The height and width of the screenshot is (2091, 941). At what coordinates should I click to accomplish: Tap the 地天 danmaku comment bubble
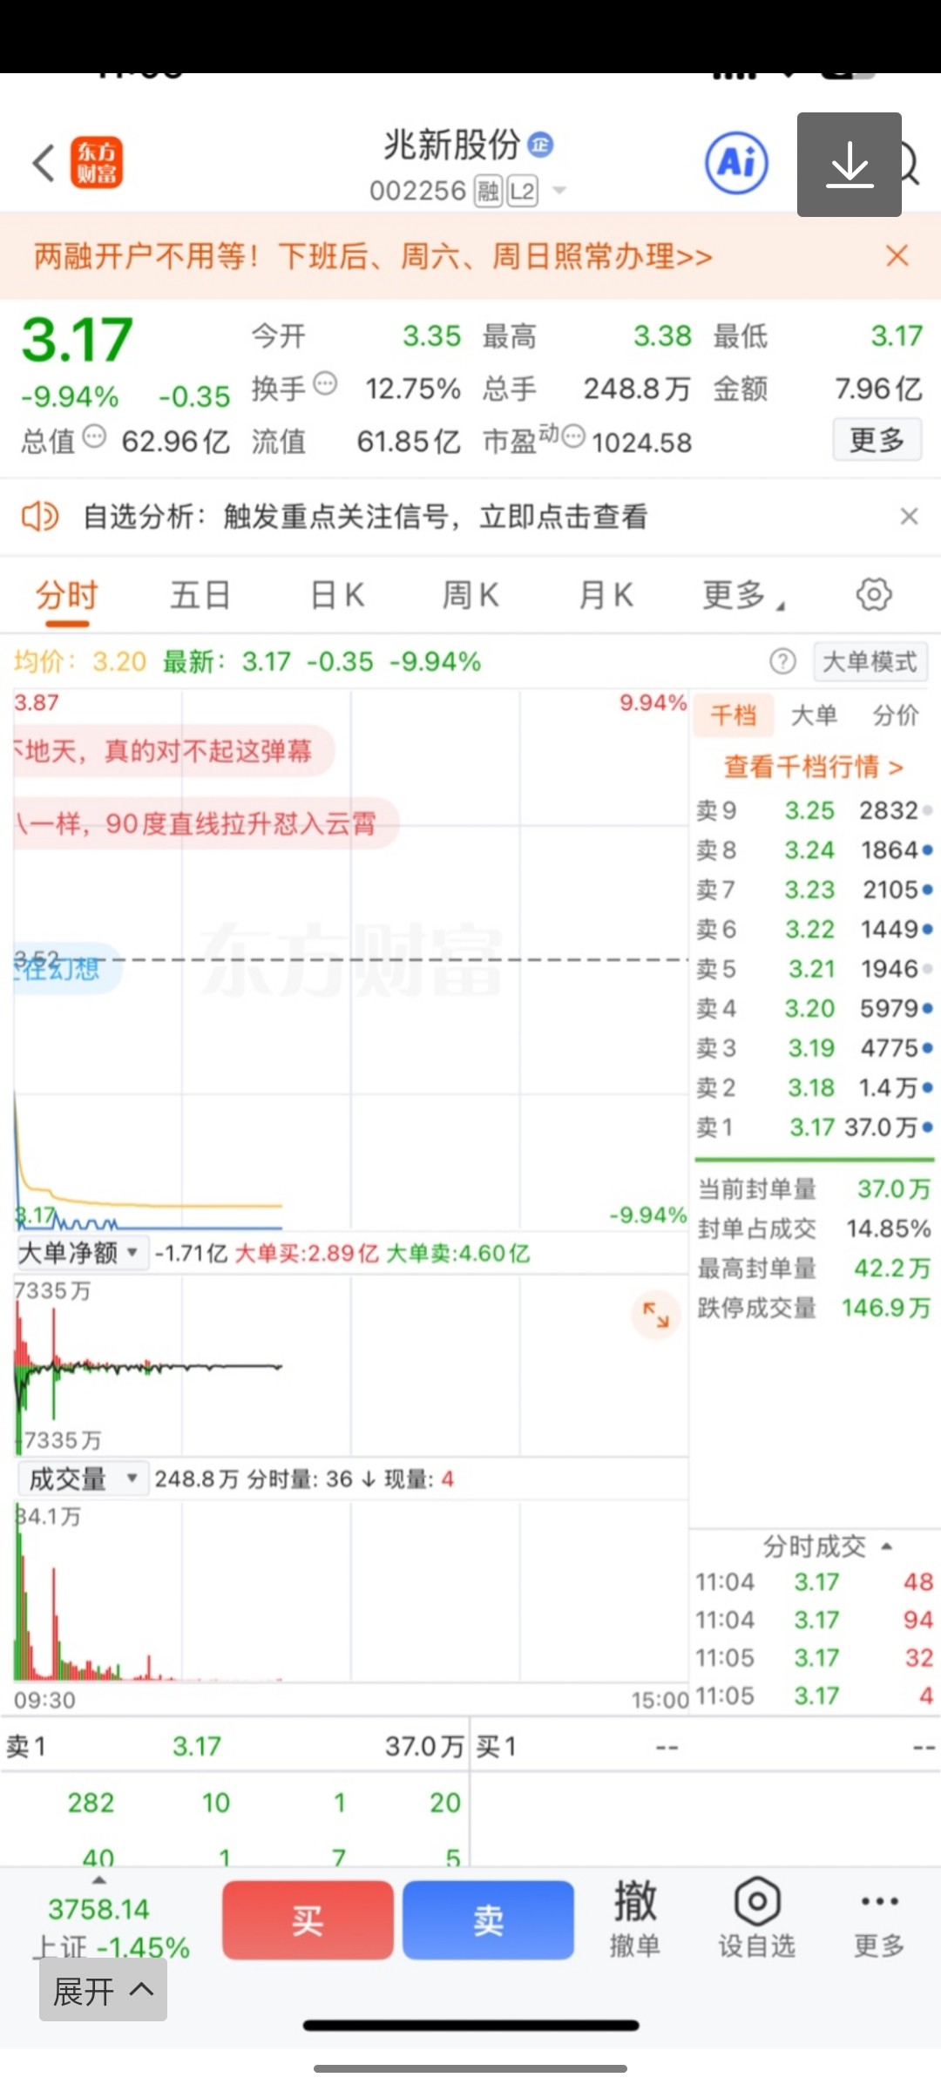pos(173,751)
